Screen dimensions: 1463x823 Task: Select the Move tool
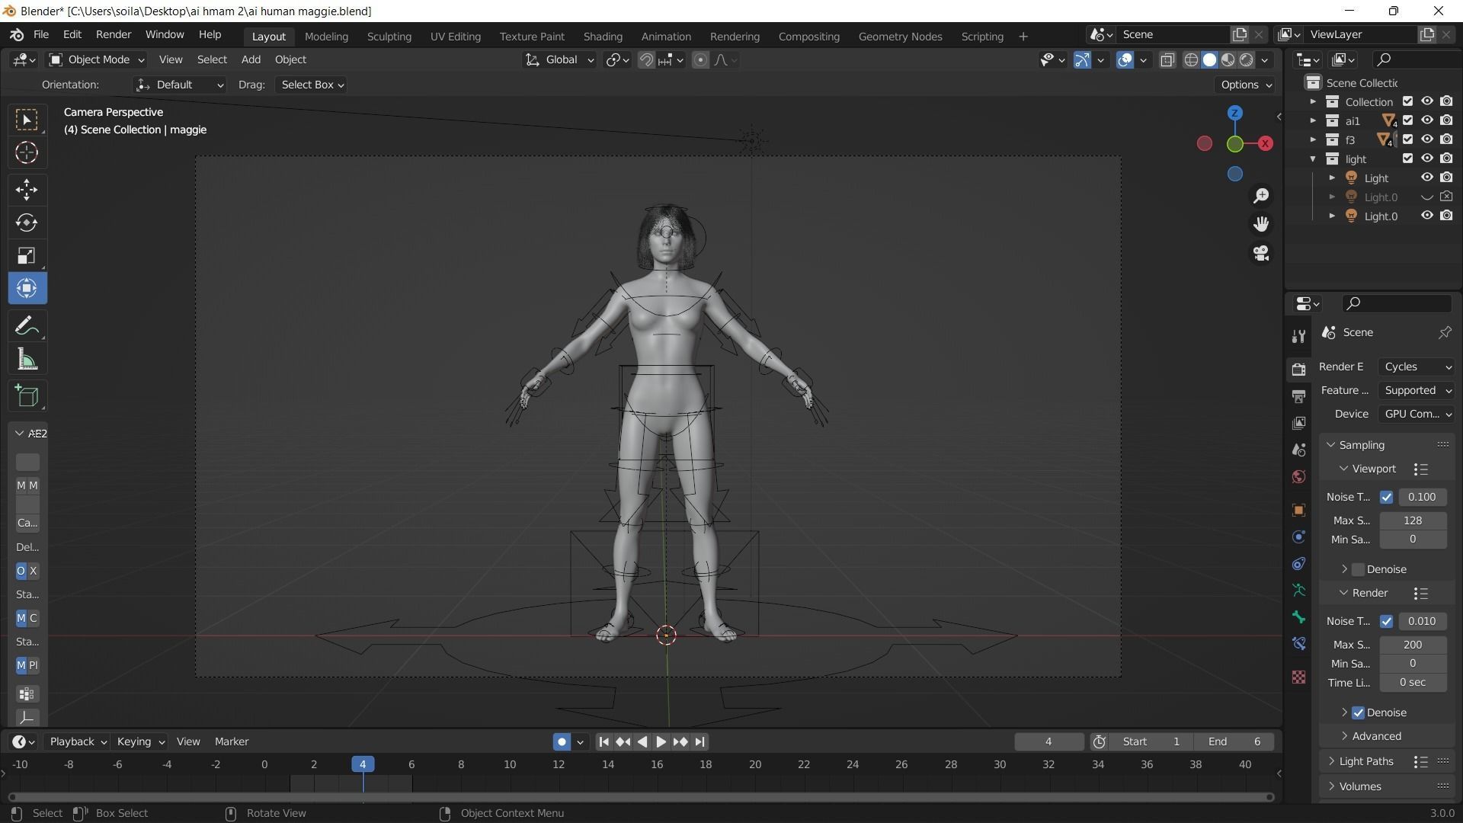tap(26, 189)
